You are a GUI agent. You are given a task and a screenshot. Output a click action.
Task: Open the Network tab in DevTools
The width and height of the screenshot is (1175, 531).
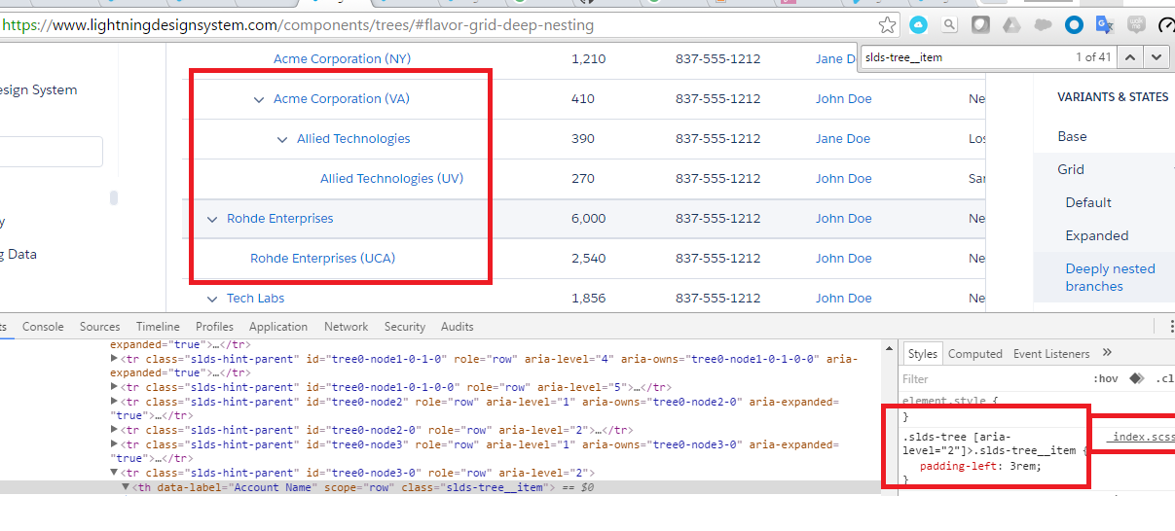coord(346,327)
